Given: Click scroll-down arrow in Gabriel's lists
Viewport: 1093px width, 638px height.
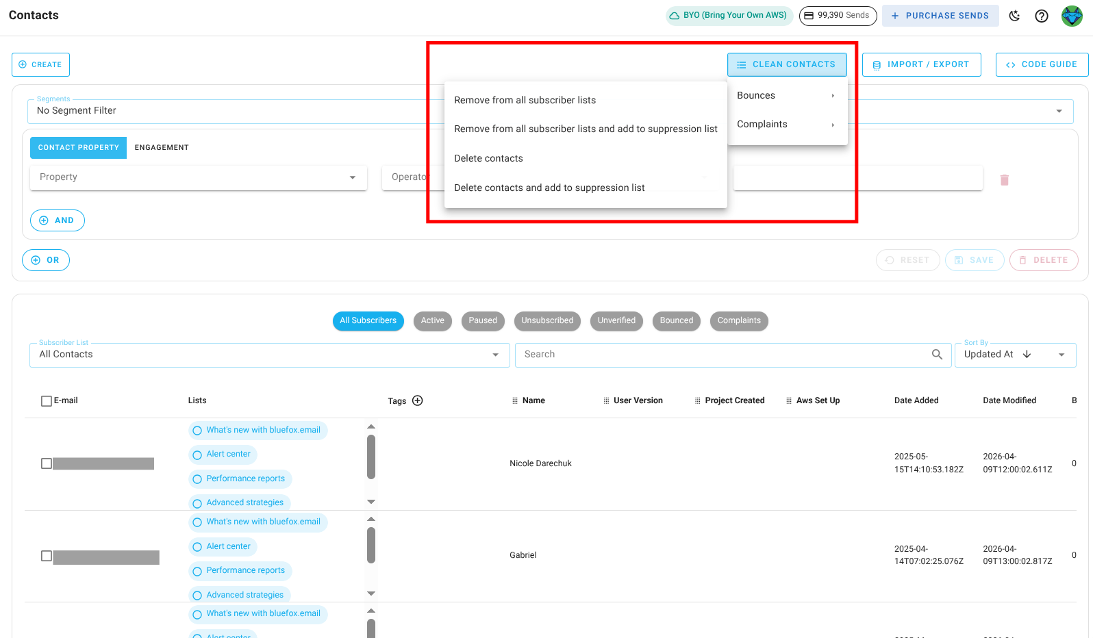Looking at the screenshot, I should pos(371,594).
